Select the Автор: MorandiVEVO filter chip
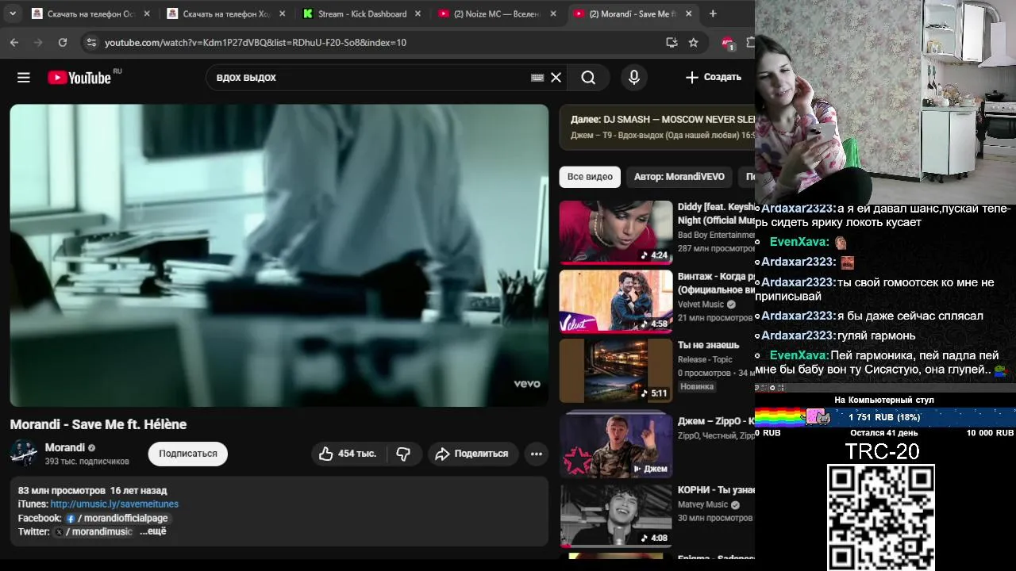The width and height of the screenshot is (1016, 571). tap(679, 177)
